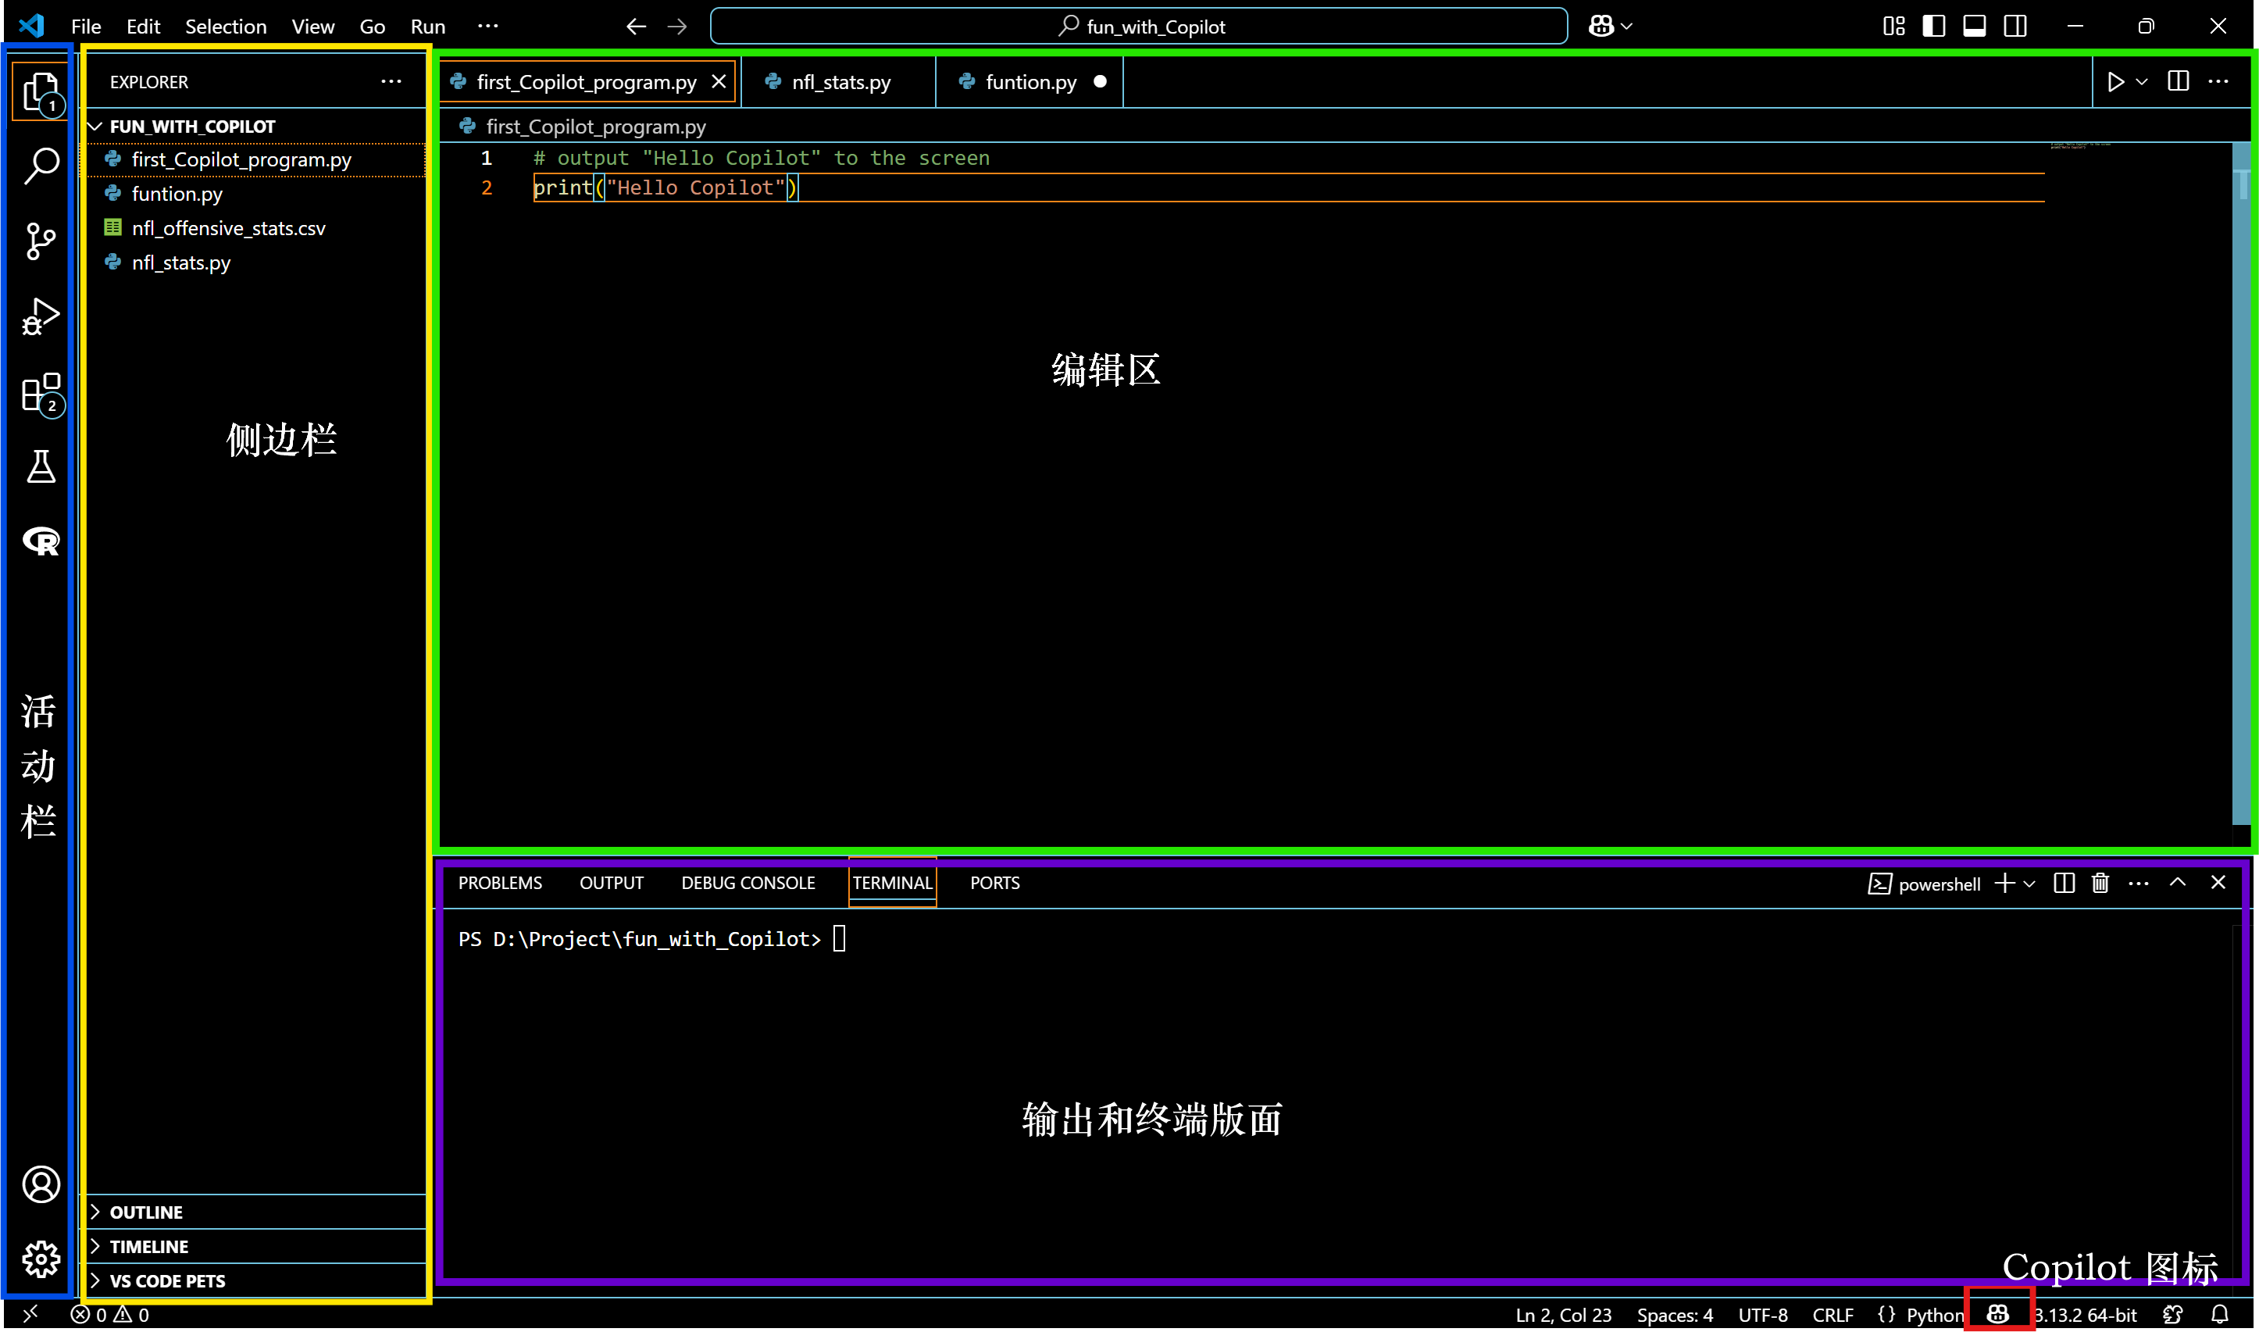Toggle the bottom panel layout button

[1974, 26]
